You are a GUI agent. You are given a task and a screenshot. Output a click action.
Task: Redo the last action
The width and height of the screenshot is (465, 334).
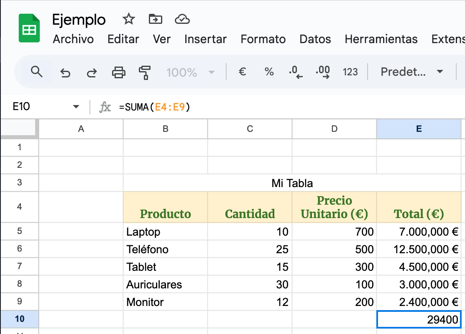[92, 73]
